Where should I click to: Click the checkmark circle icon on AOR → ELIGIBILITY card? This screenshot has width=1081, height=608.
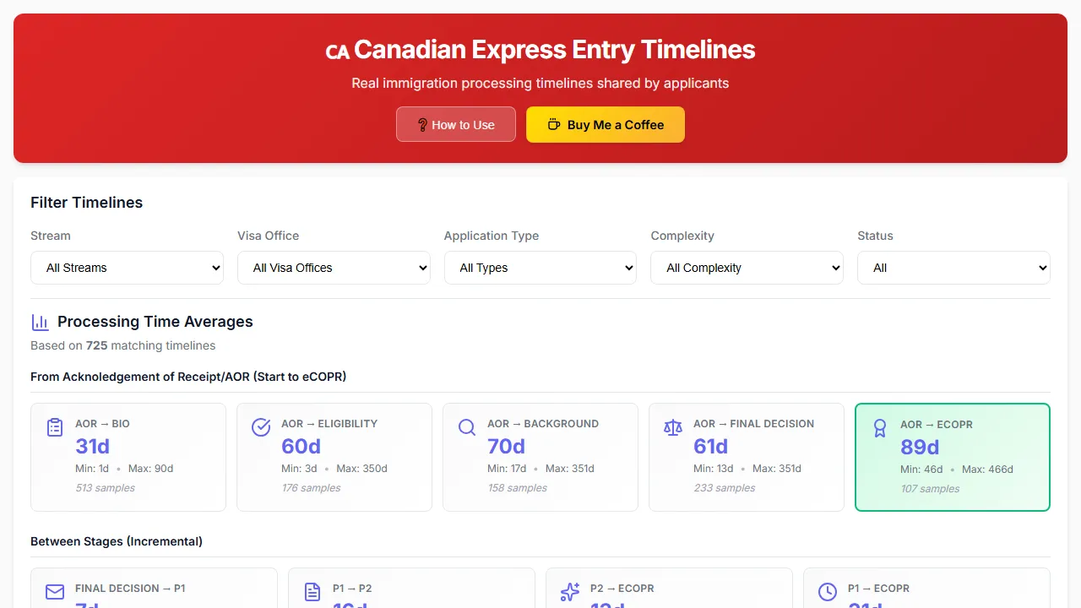click(260, 427)
